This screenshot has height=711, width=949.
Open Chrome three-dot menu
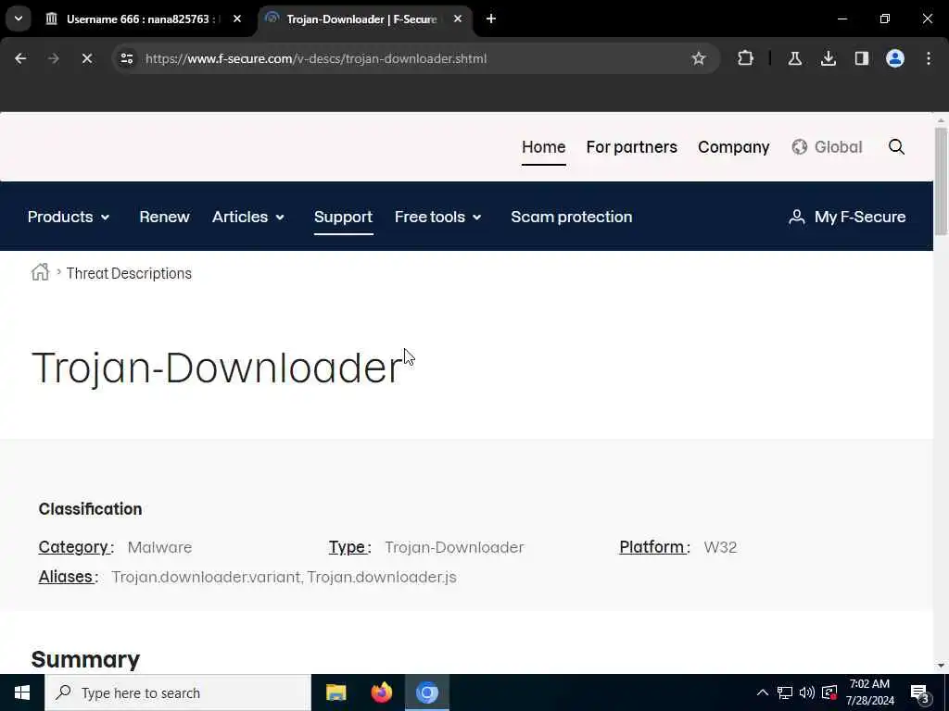tap(929, 58)
